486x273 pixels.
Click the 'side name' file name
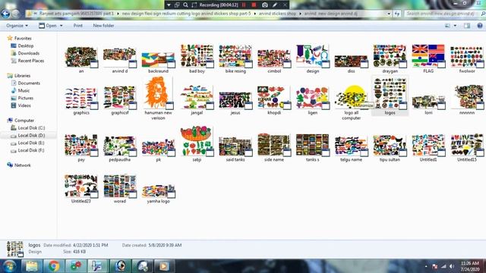[x=274, y=160]
